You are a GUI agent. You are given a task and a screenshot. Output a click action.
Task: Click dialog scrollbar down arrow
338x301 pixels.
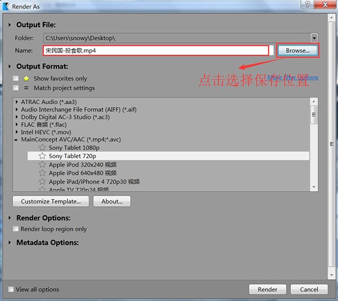tap(332, 275)
